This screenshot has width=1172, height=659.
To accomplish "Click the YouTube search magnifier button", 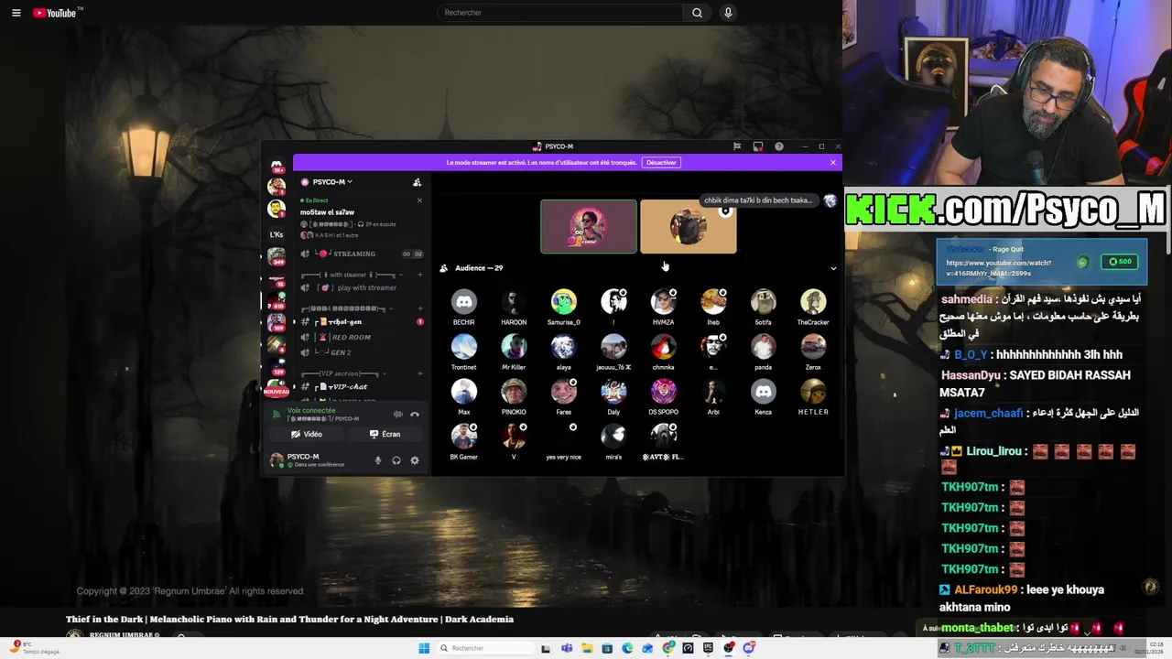I will [x=697, y=13].
